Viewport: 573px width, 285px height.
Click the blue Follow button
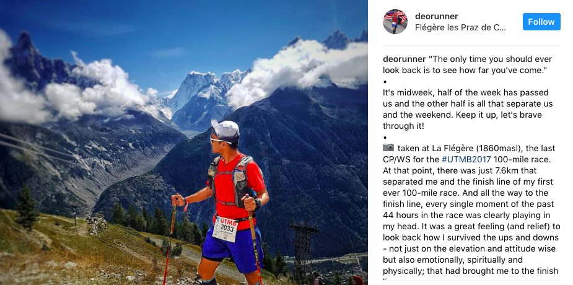(x=541, y=22)
